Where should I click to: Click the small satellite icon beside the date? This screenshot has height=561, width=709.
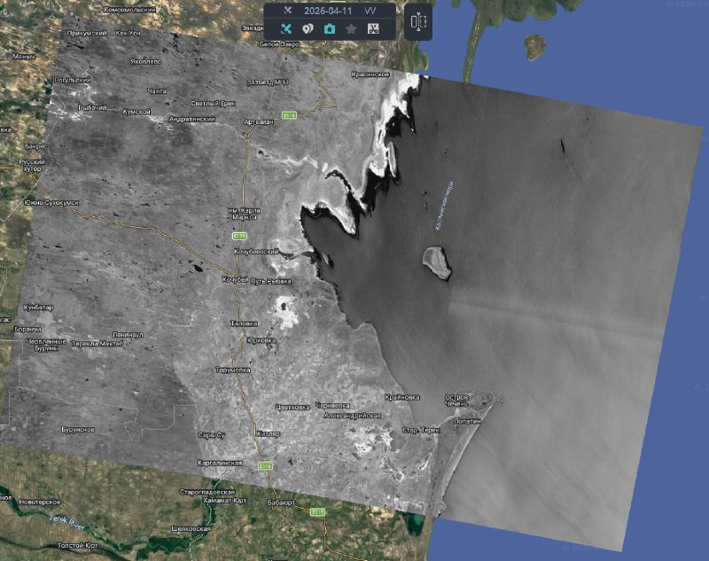(x=287, y=10)
